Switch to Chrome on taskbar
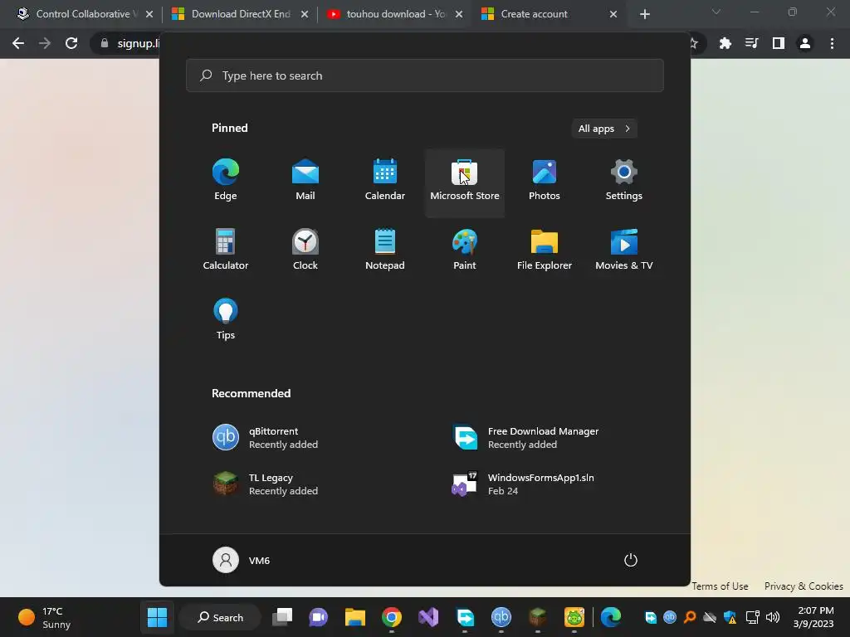850x637 pixels. 392,617
